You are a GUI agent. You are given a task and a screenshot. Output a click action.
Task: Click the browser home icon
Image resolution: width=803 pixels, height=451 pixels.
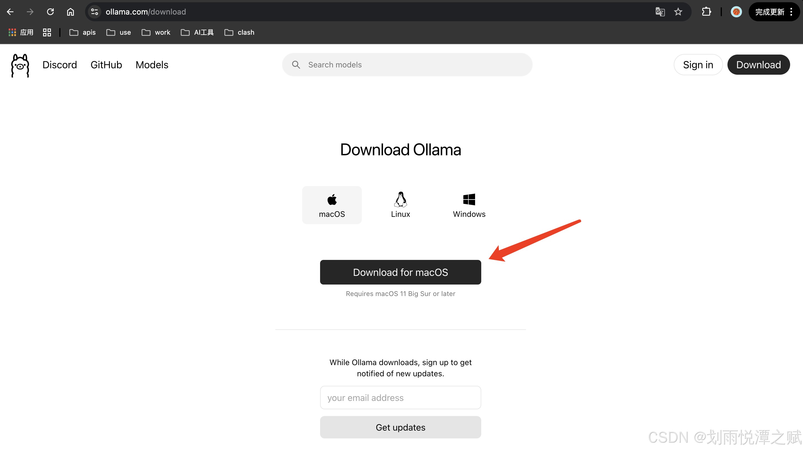tap(71, 12)
